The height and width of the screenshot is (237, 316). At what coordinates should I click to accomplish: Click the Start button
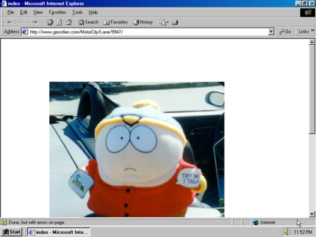(11, 232)
